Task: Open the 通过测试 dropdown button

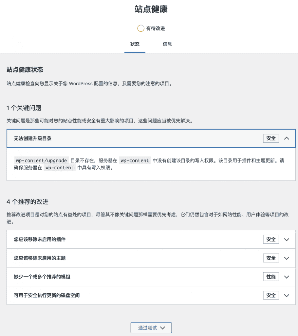Action: pos(151,327)
